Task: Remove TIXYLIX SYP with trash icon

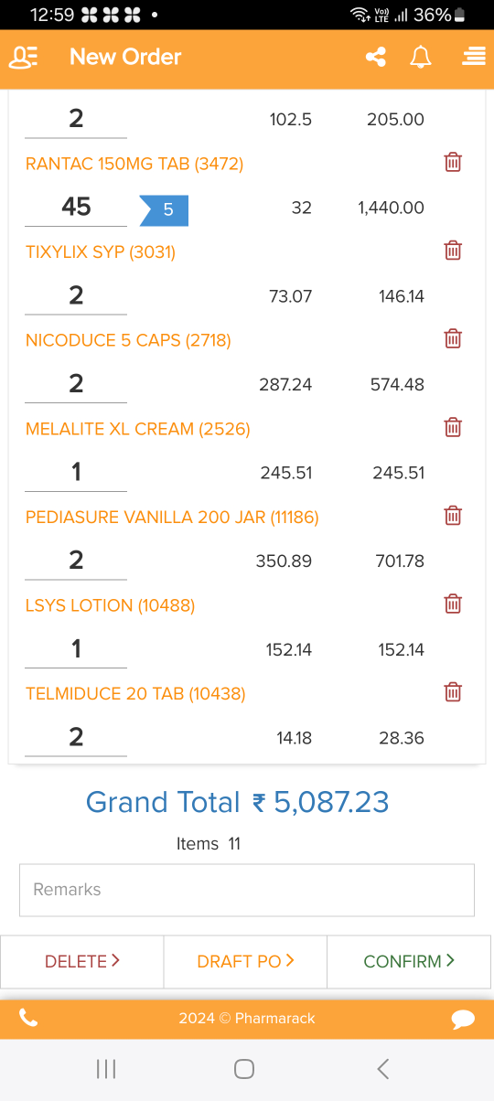Action: coord(453,251)
